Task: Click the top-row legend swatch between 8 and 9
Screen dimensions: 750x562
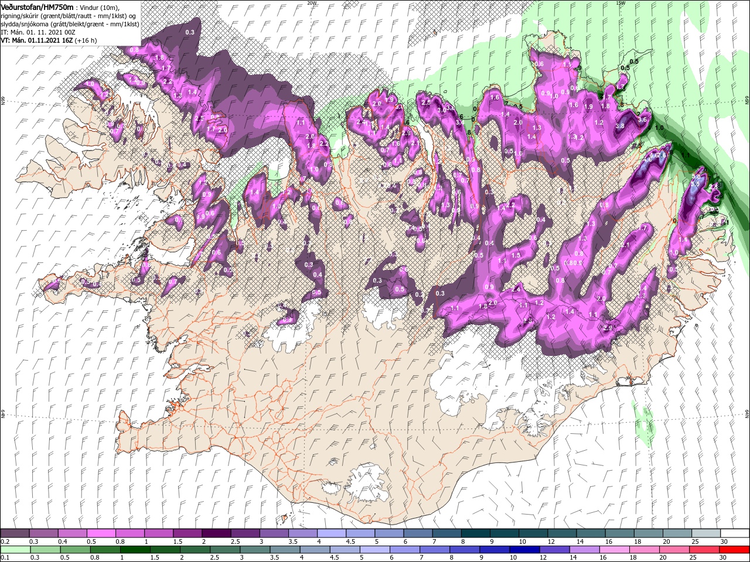Action: 475,533
